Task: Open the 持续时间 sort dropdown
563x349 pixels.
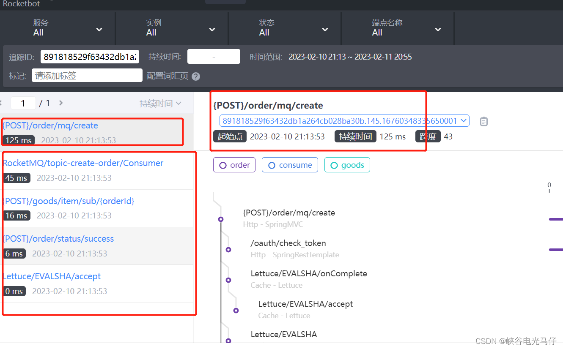Action: 160,103
